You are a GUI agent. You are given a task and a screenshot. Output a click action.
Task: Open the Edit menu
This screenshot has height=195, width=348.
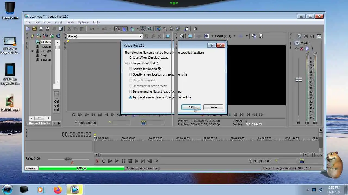pyautogui.click(x=37, y=22)
